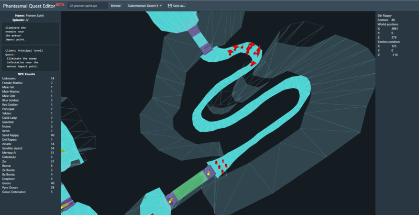Click the 02-pioneer spirit.qst file field
This screenshot has width=419, height=215.
click(x=87, y=6)
